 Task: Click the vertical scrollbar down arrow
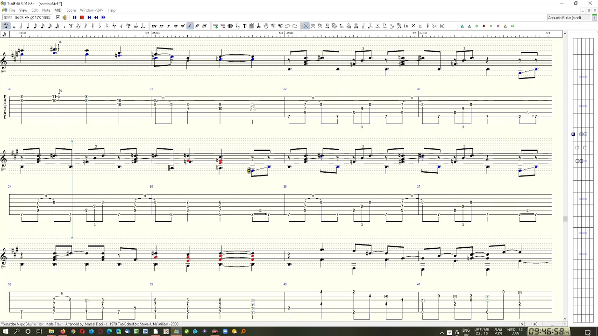(x=565, y=319)
